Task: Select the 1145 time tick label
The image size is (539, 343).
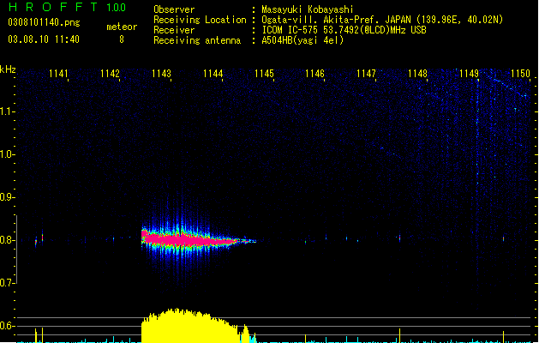Action: (x=264, y=74)
